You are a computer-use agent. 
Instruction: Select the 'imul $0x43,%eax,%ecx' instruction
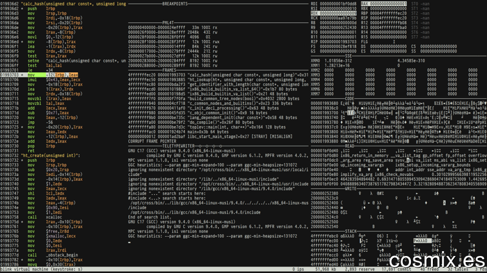(x=40, y=79)
